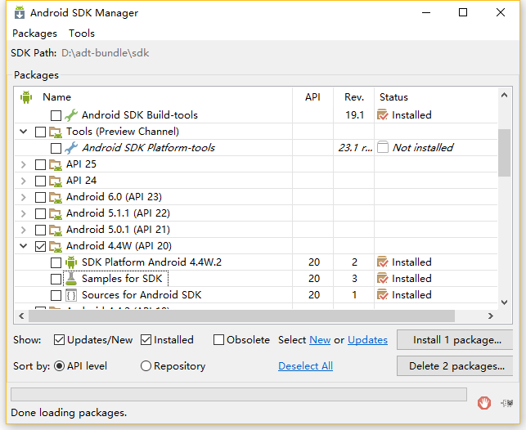Click the flask icon beside Samples for SDK
This screenshot has width=526, height=430.
click(x=71, y=279)
